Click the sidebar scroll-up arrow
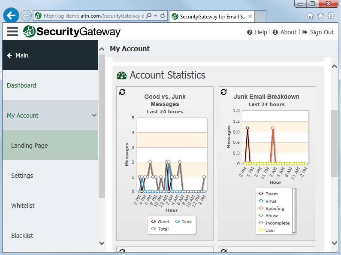341x255 pixels. pos(102,49)
